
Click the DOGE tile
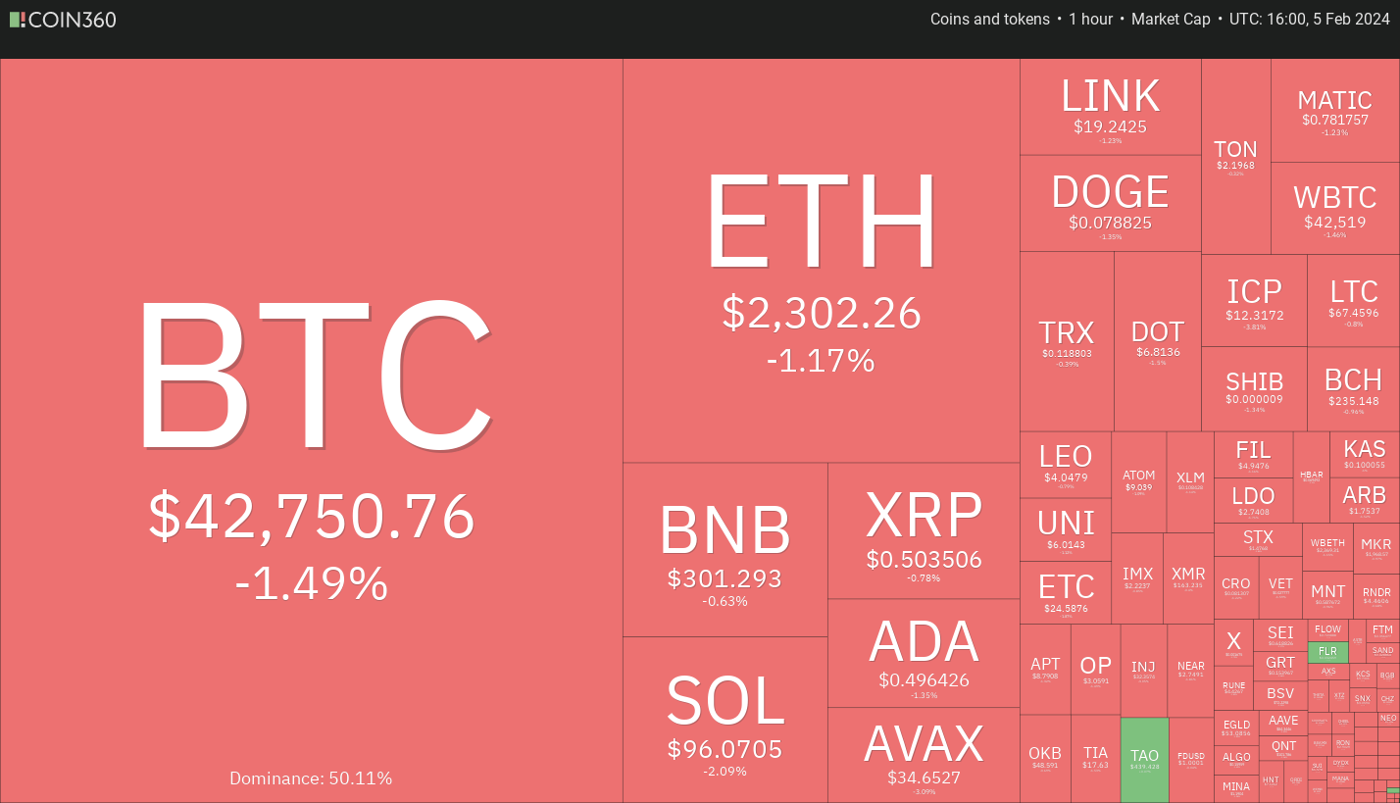(x=1111, y=203)
